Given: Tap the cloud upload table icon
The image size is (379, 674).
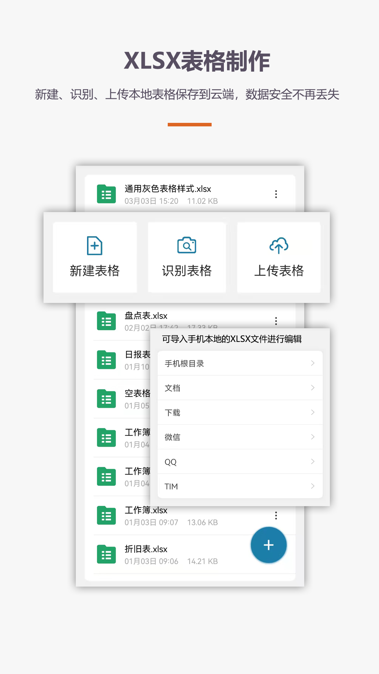Looking at the screenshot, I should [279, 245].
